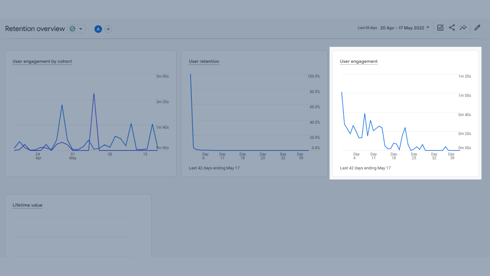
Task: Open the Insights sparkline icon
Action: point(463,28)
